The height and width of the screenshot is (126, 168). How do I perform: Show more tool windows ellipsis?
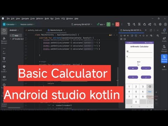pyautogui.click(x=4, y=48)
